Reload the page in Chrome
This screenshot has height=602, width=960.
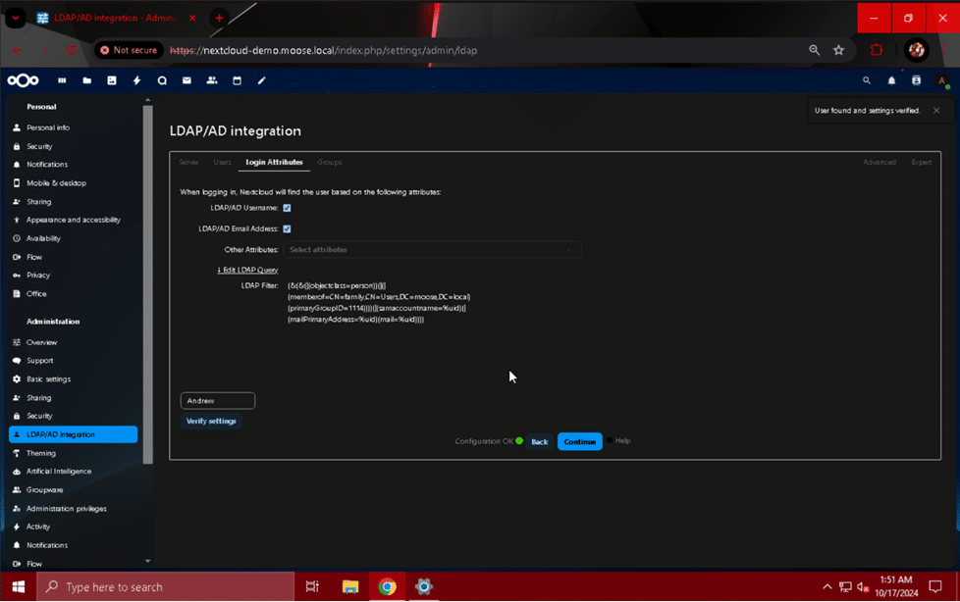(71, 50)
